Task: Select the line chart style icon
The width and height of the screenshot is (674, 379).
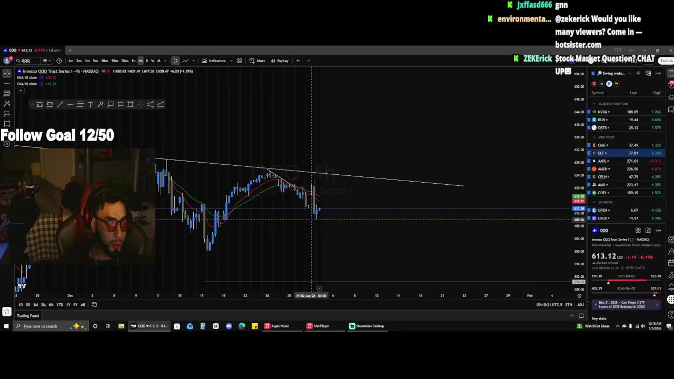Action: point(185,61)
